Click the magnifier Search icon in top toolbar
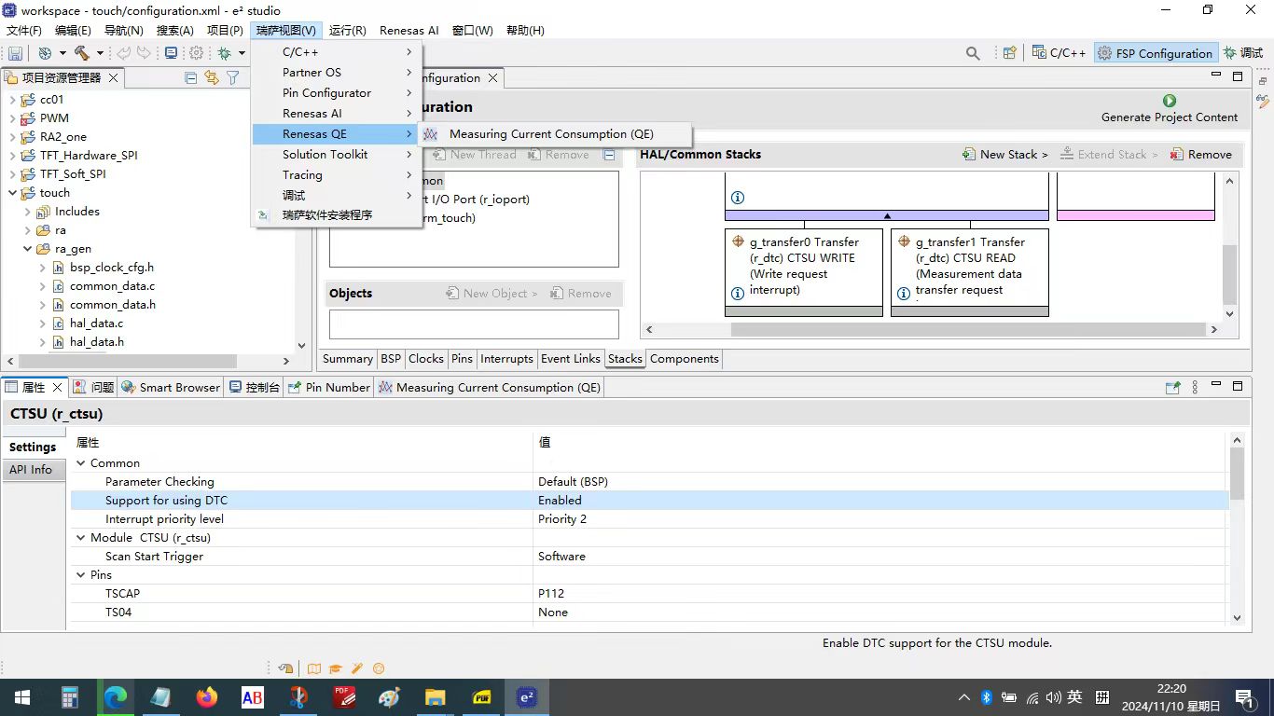The width and height of the screenshot is (1274, 716). point(973,53)
